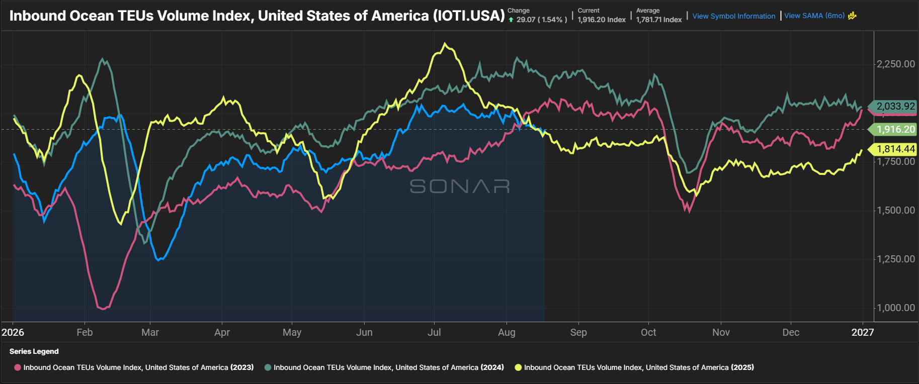Click the 1,750.00 price axis label
Viewport: 919px width, 384px height.
(x=896, y=161)
